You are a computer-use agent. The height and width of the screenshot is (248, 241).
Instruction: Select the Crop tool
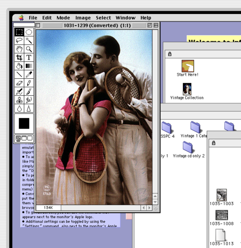coord(19,57)
